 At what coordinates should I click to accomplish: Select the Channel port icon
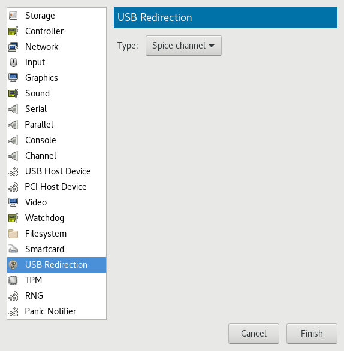pos(13,156)
